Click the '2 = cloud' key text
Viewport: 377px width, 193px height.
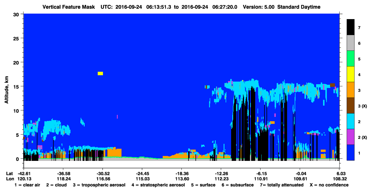[56, 185]
